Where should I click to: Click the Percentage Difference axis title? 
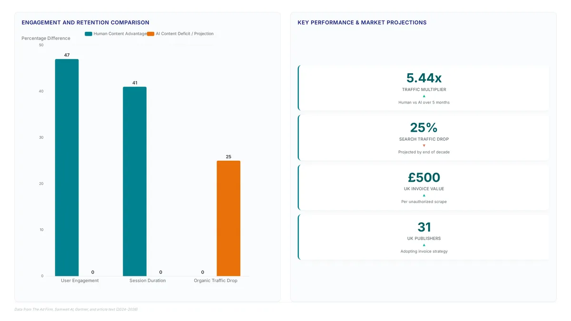pos(46,39)
